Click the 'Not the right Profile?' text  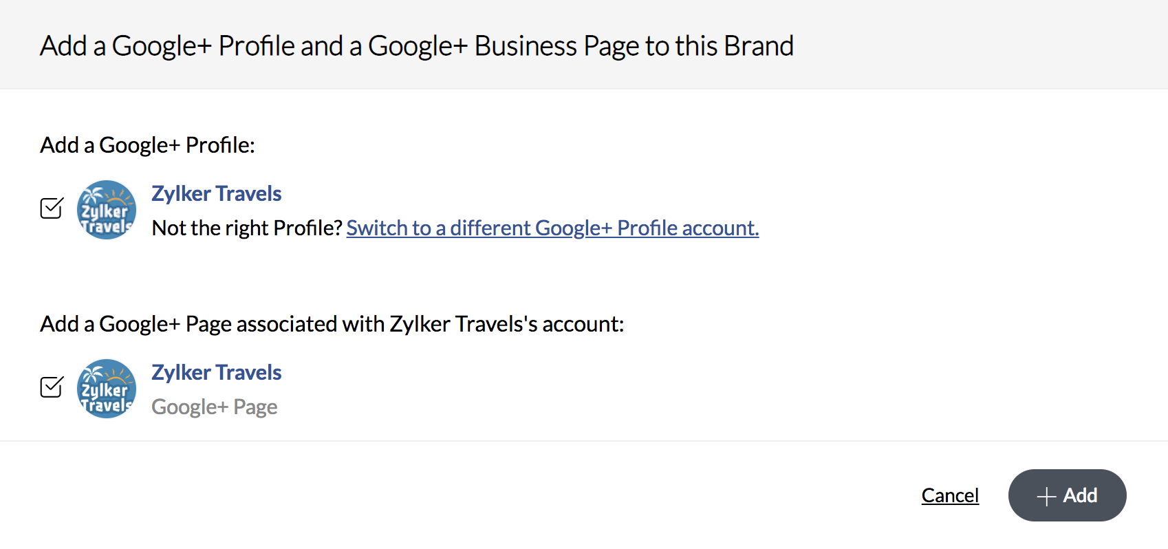click(x=246, y=228)
